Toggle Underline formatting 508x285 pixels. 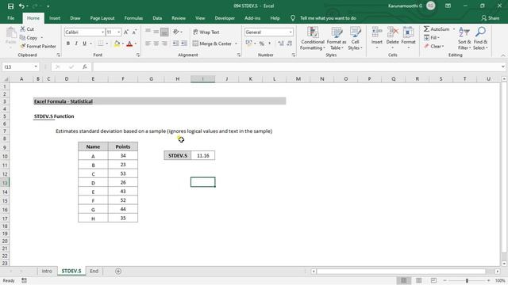tap(84, 44)
